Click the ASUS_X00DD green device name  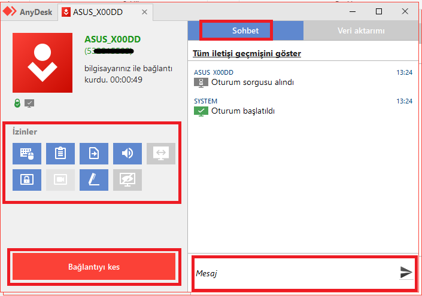click(113, 39)
